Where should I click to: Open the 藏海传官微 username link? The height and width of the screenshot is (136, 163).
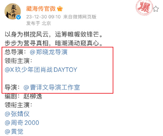[x=41, y=9]
